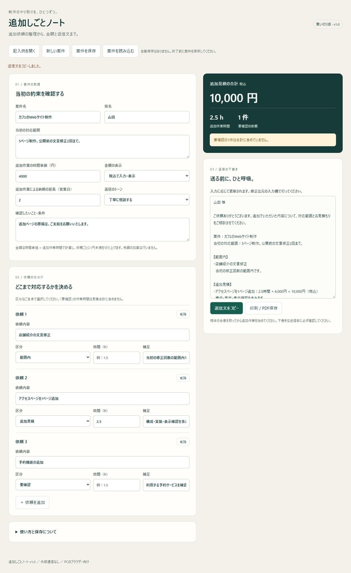Click the 要確認 warning notice in the summary

[273, 140]
